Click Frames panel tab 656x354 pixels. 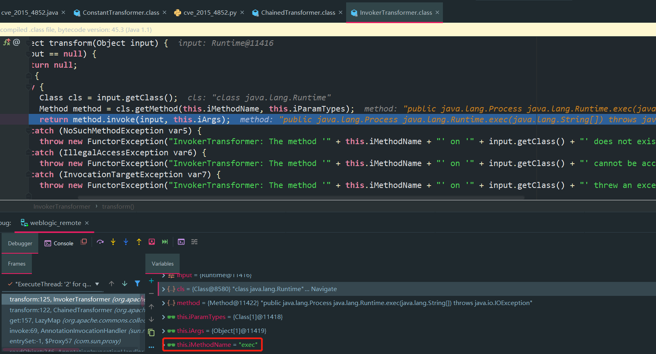click(x=17, y=264)
